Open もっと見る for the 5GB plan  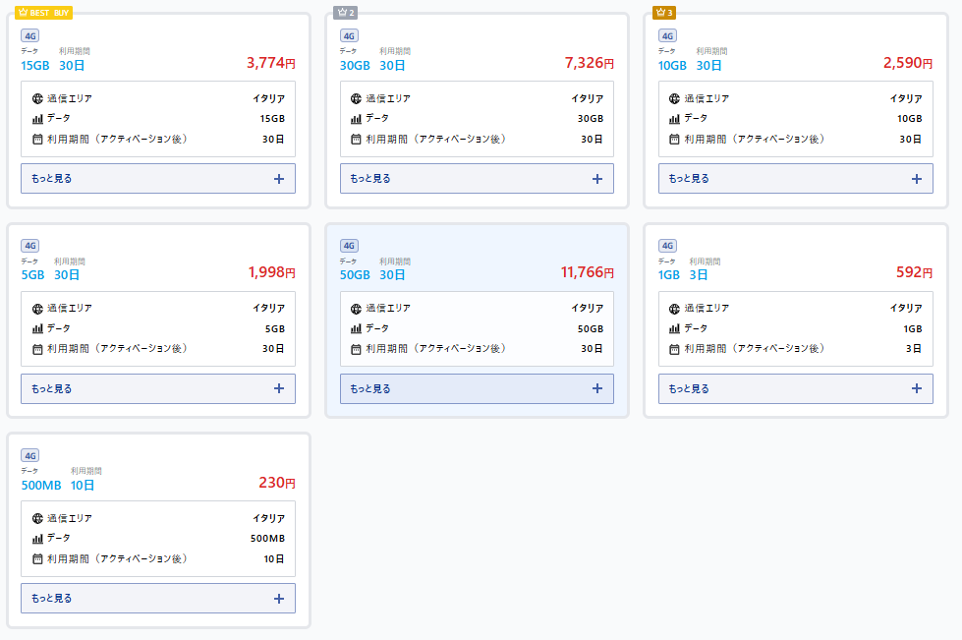[x=157, y=388]
